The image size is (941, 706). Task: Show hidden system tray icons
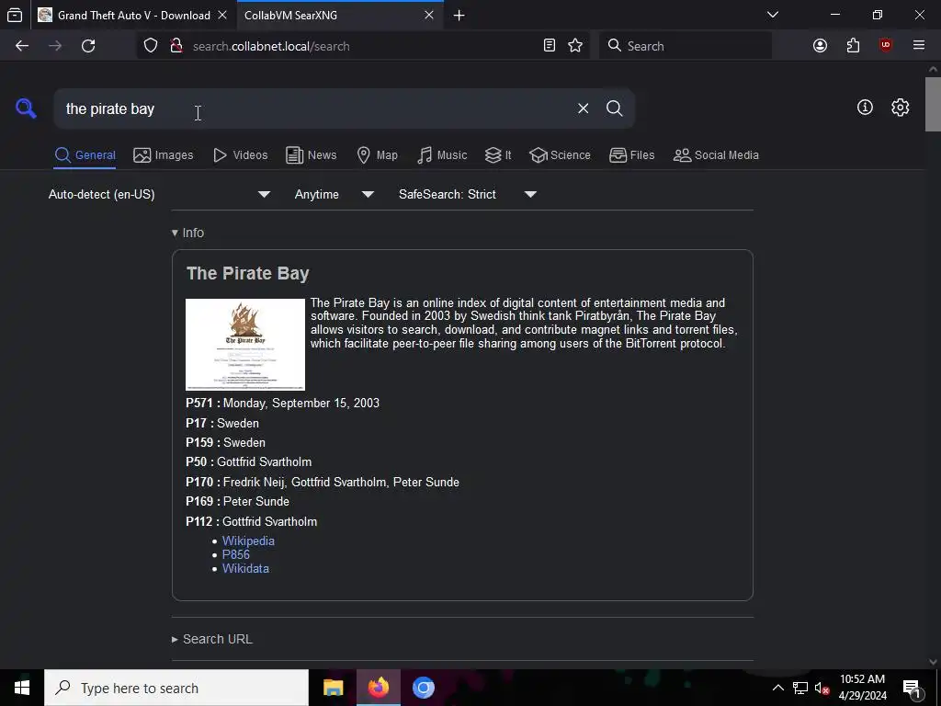(777, 688)
